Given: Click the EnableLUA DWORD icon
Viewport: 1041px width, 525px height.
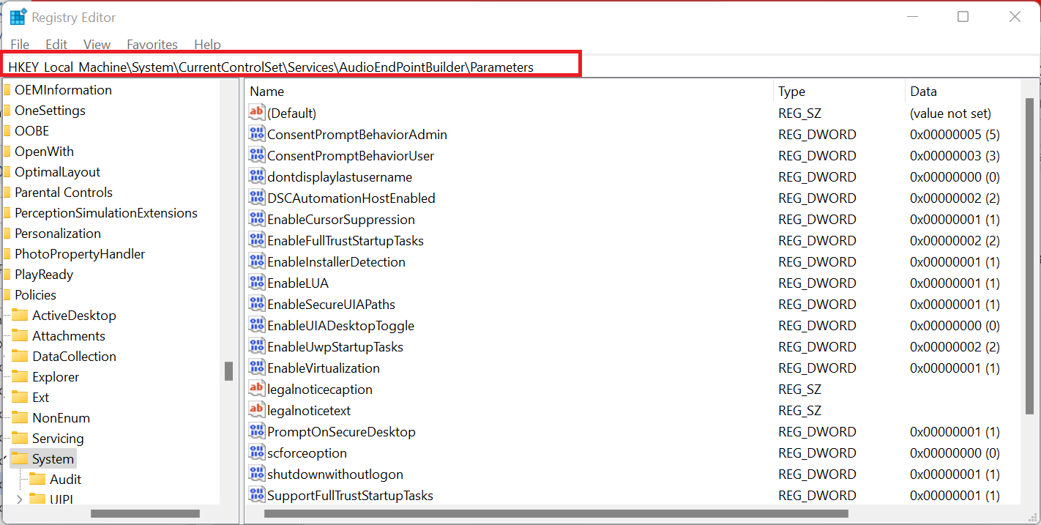Looking at the screenshot, I should point(256,283).
